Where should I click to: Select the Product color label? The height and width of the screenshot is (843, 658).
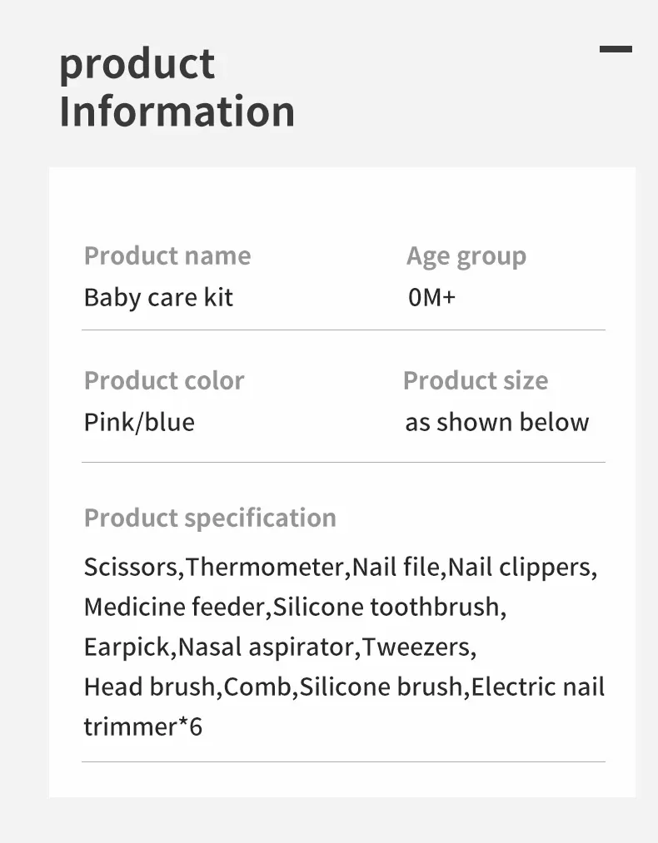click(164, 380)
